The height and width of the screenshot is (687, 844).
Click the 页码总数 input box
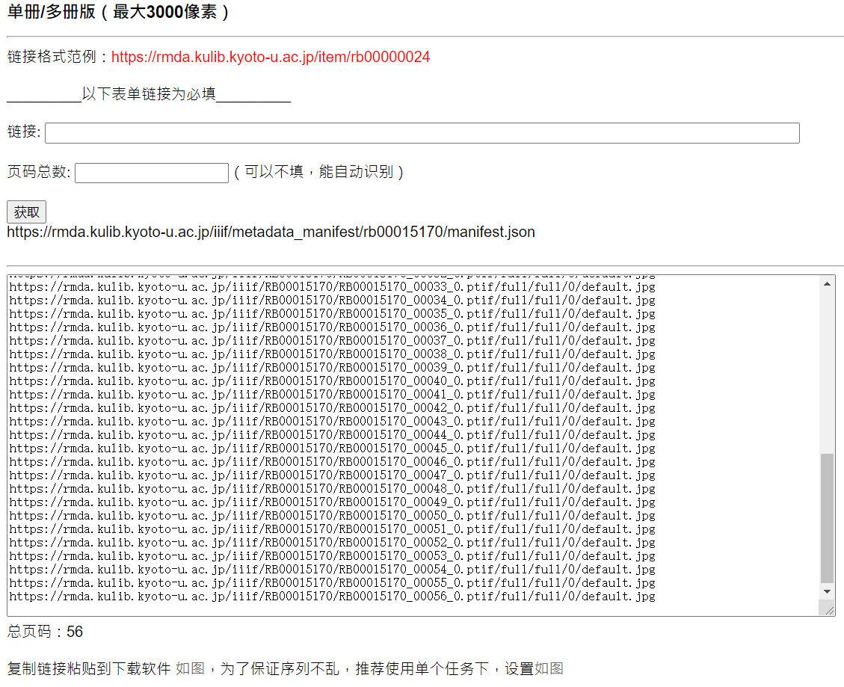coord(151,173)
